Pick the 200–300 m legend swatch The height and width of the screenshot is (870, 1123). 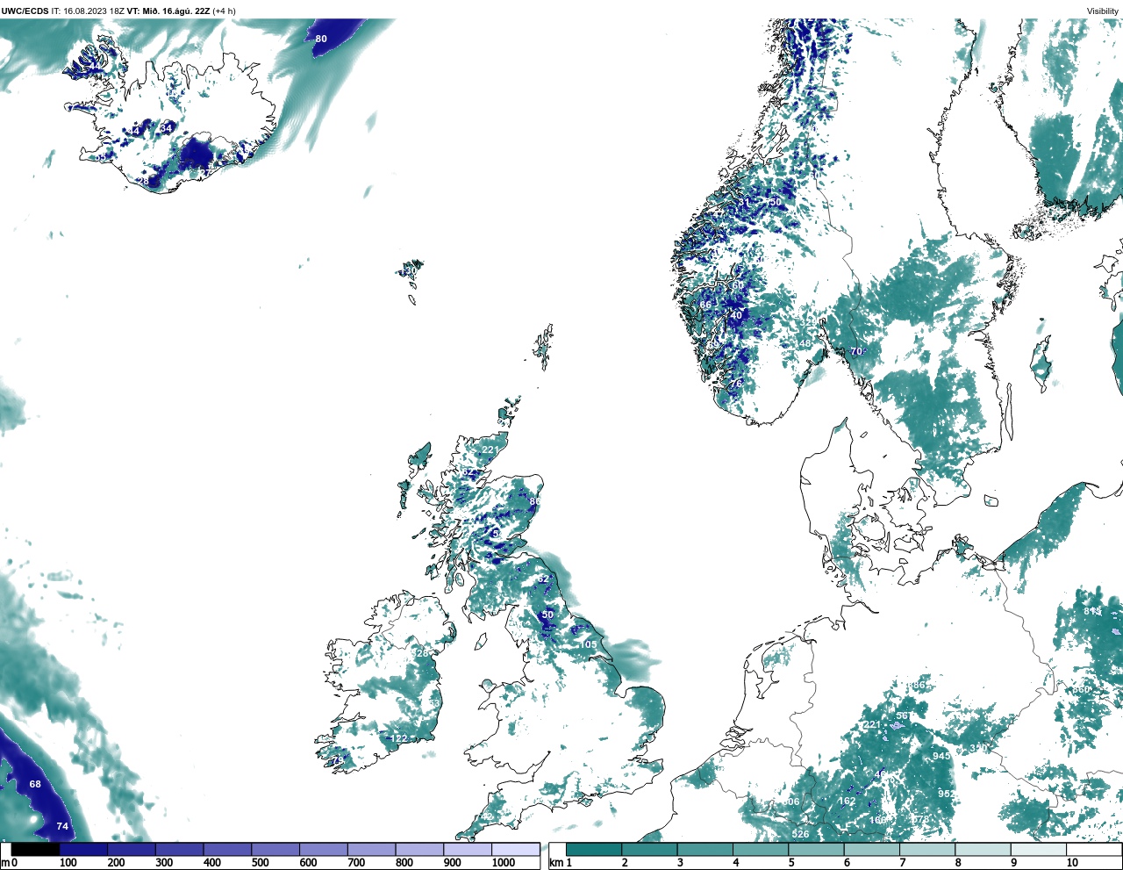click(132, 850)
